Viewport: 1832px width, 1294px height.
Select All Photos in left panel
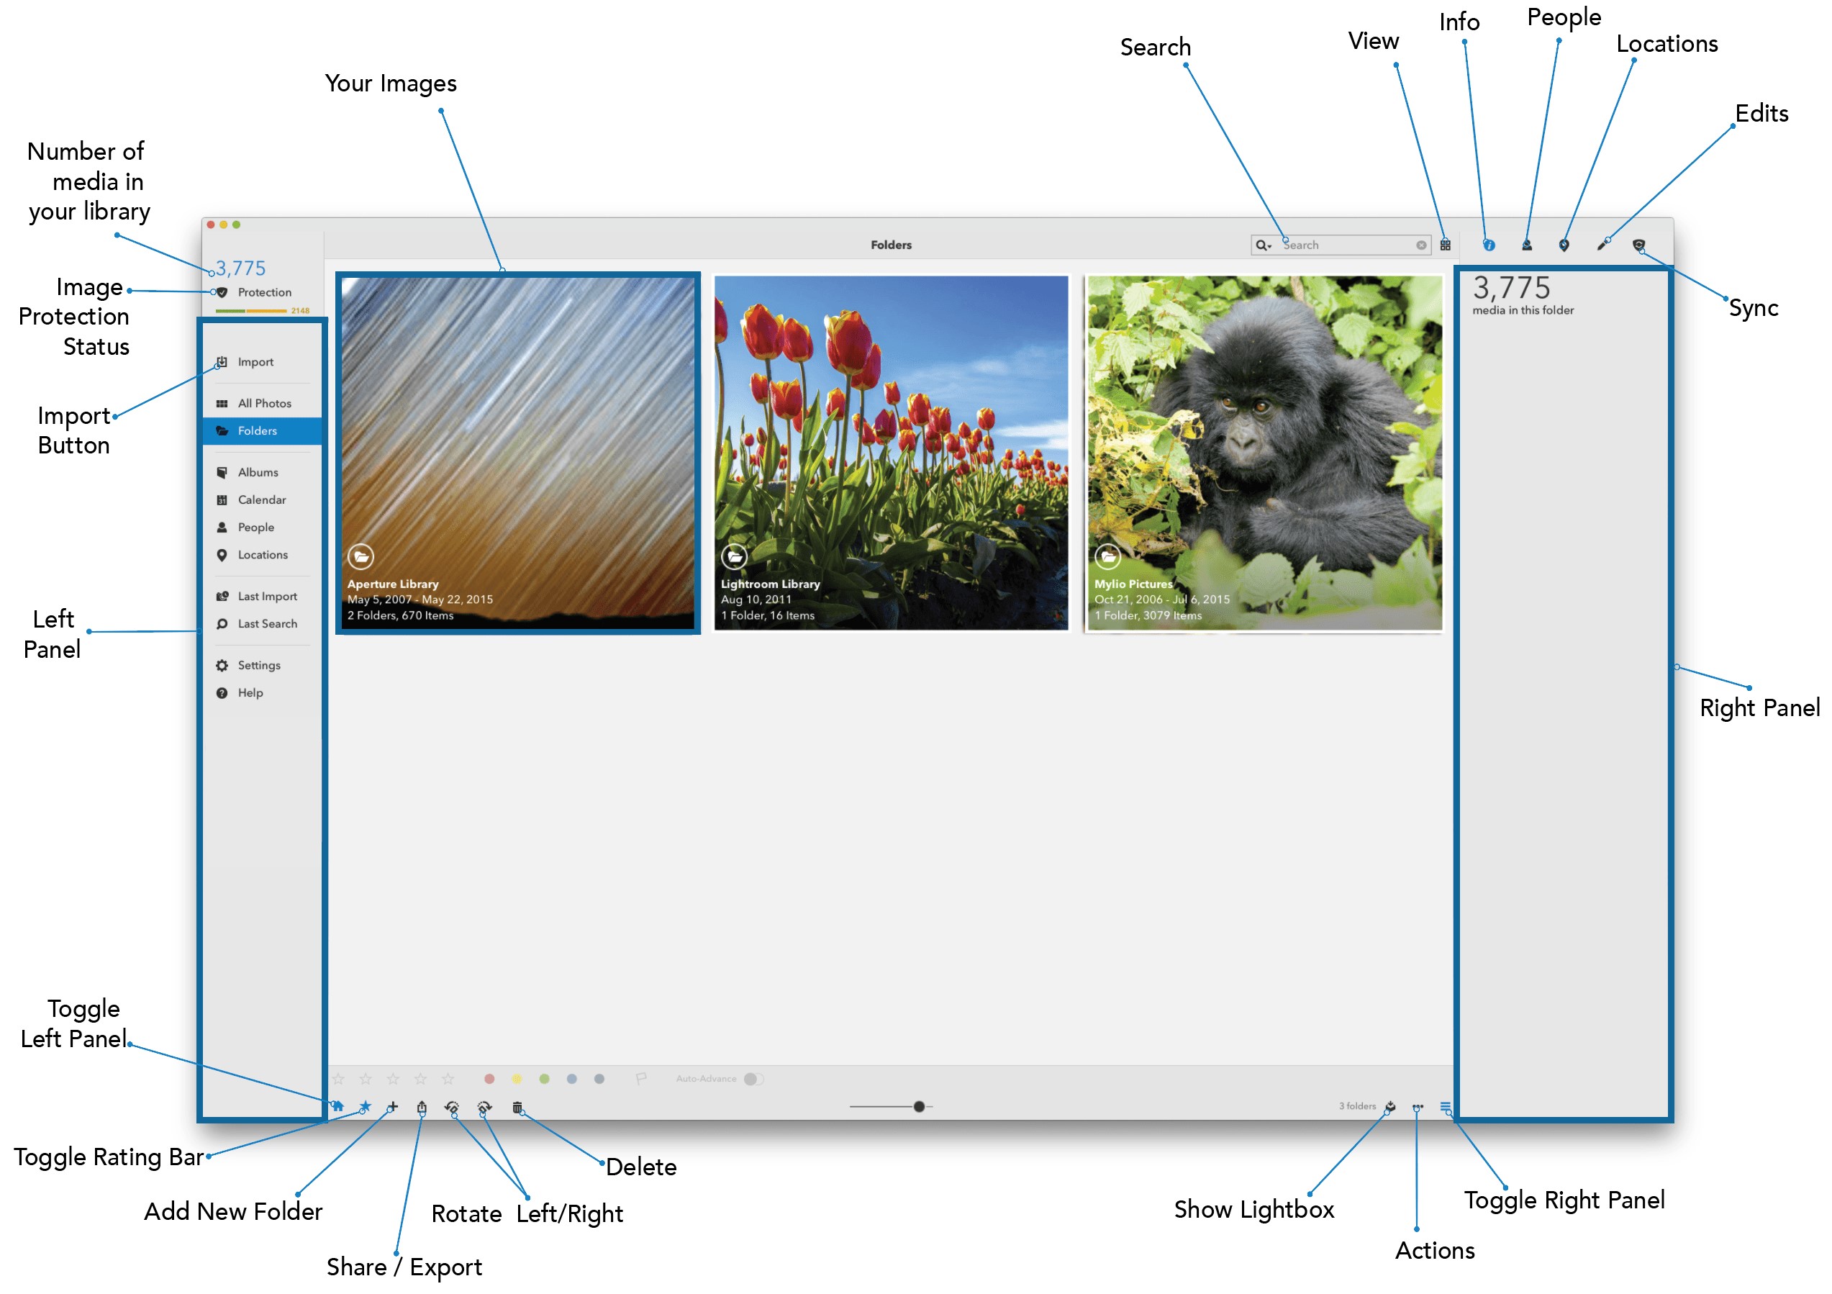point(264,403)
